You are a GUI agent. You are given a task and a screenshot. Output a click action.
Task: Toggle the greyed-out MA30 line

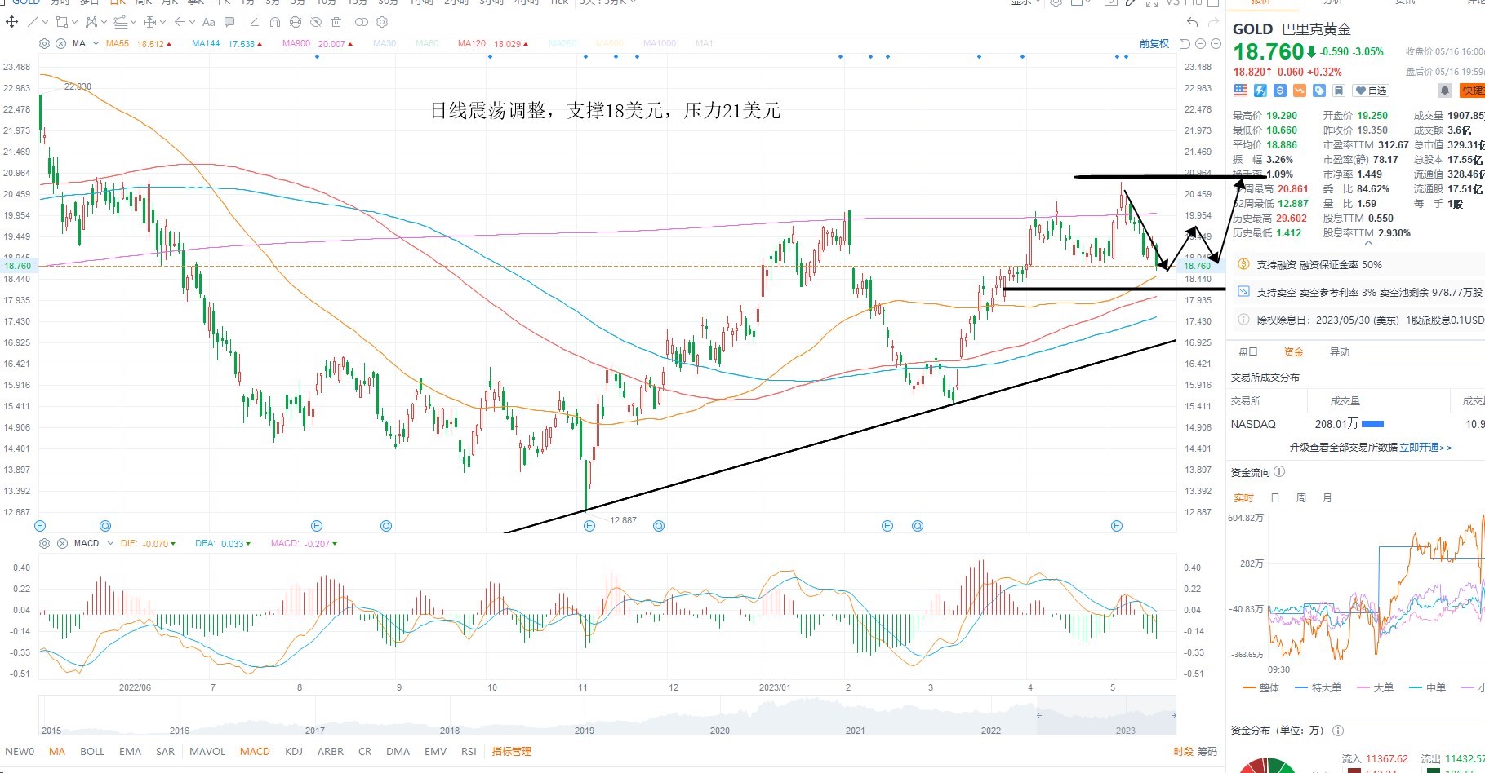click(385, 44)
